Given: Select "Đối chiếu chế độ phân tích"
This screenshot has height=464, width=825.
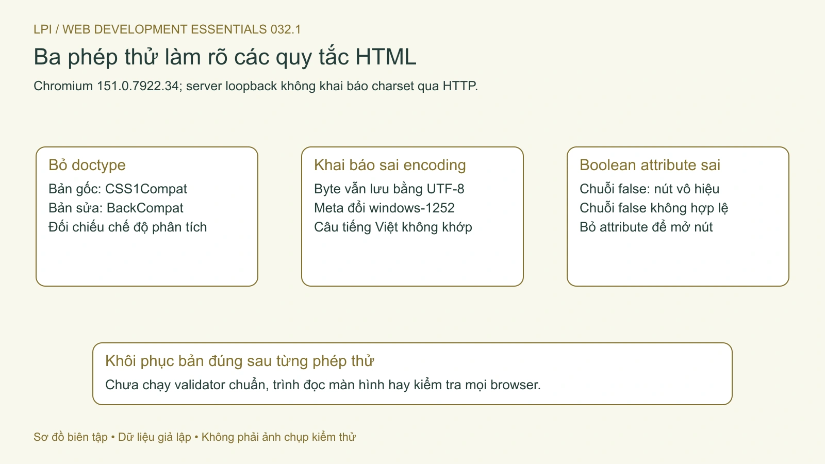Looking at the screenshot, I should click(x=127, y=227).
